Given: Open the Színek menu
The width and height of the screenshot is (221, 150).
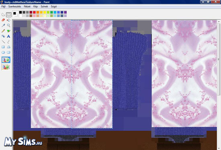Looking at the screenshot, I should click(44, 6).
